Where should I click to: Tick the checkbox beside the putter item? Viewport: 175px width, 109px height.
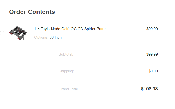point(2,33)
